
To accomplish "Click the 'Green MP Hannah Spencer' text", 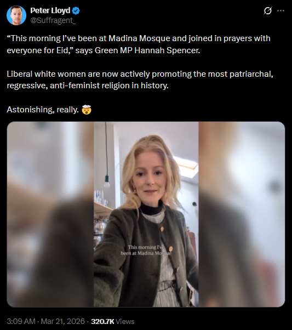I will [x=147, y=50].
